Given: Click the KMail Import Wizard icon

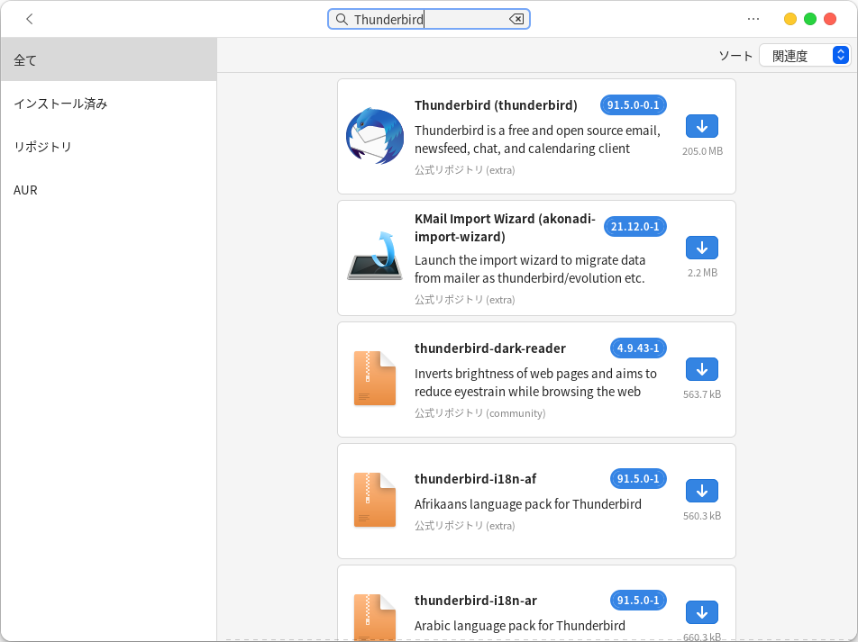Looking at the screenshot, I should 375,258.
